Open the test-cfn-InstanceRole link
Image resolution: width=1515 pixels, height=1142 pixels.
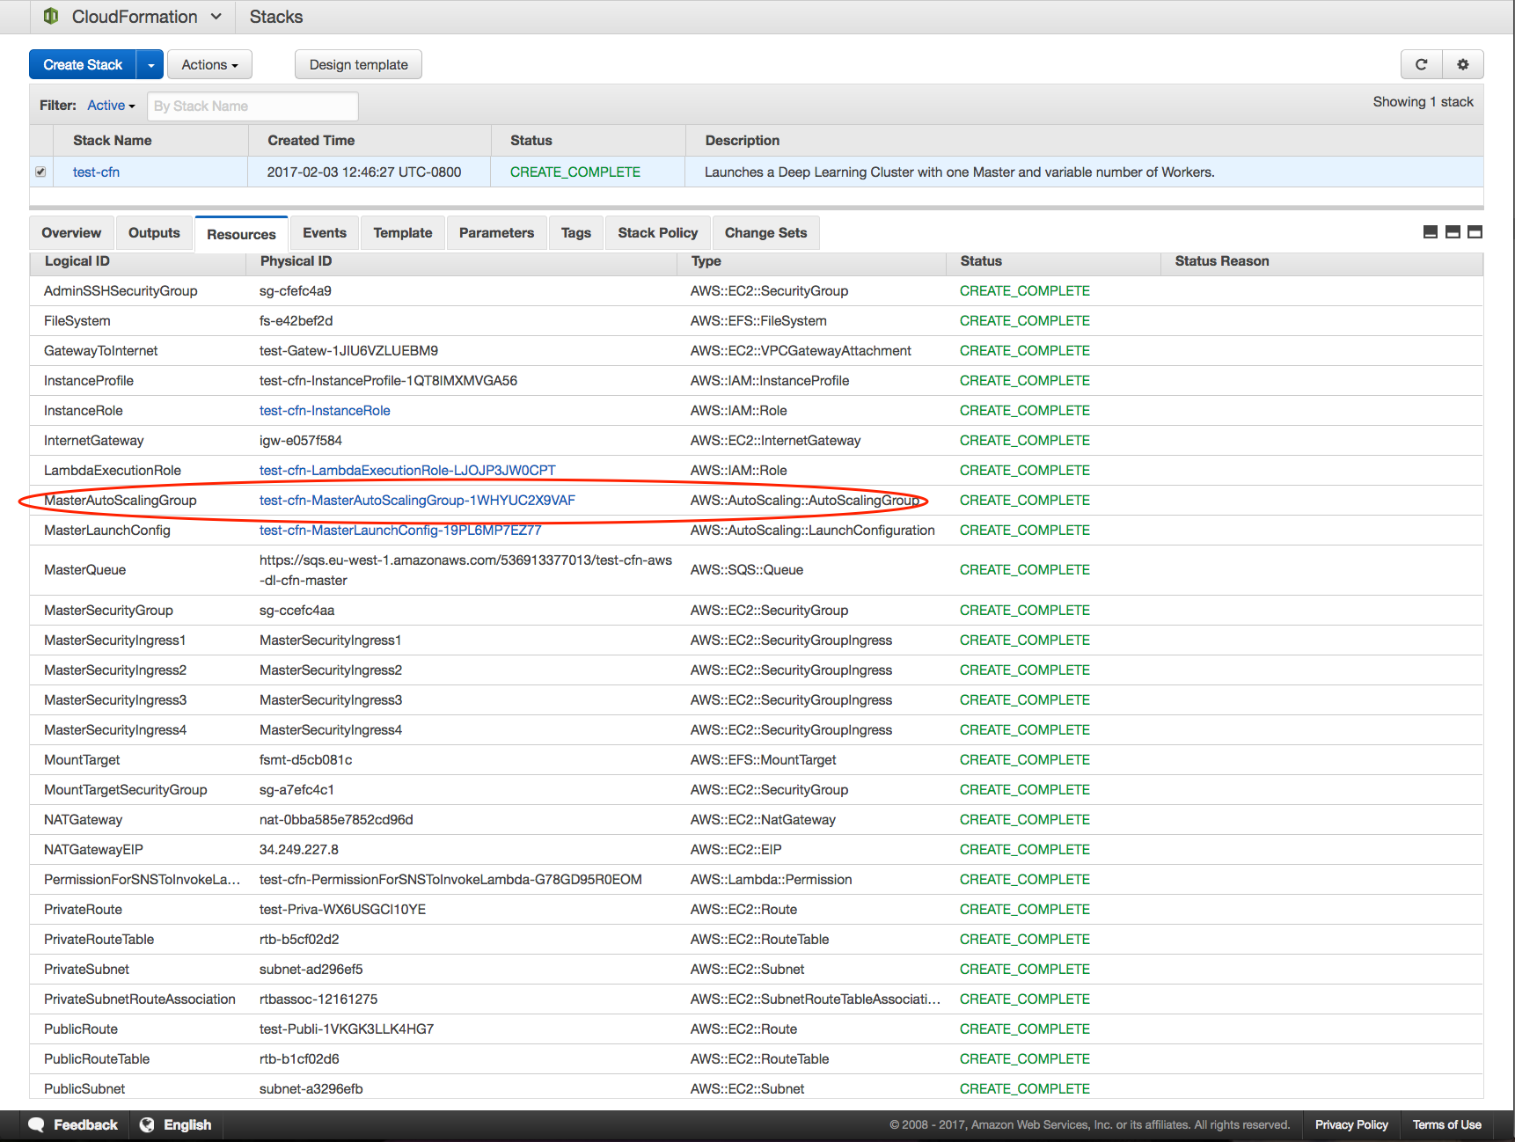[x=325, y=411]
